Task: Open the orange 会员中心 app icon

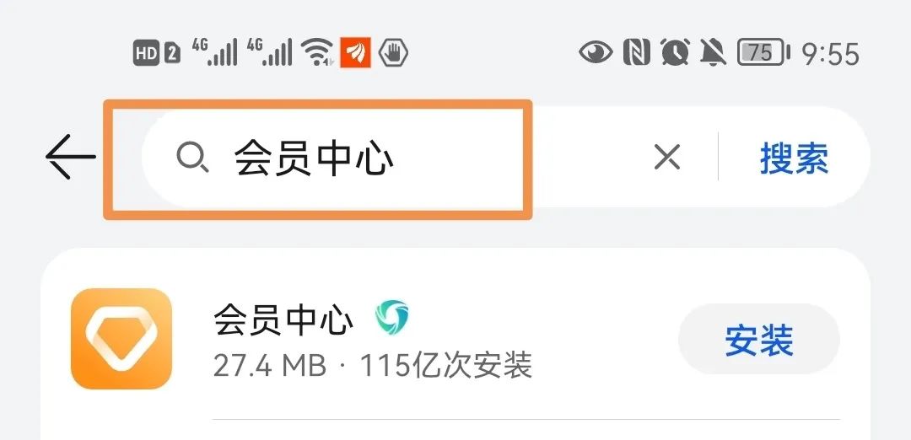Action: click(121, 338)
